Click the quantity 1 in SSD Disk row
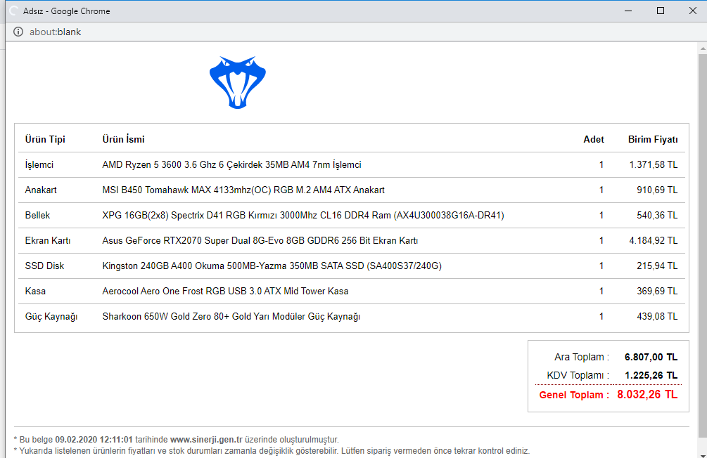This screenshot has width=707, height=458. [601, 266]
